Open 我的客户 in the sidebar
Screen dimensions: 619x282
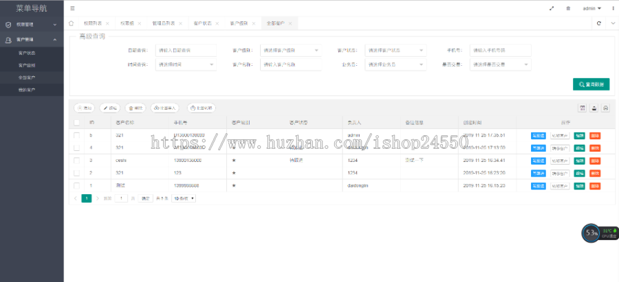pyautogui.click(x=27, y=90)
